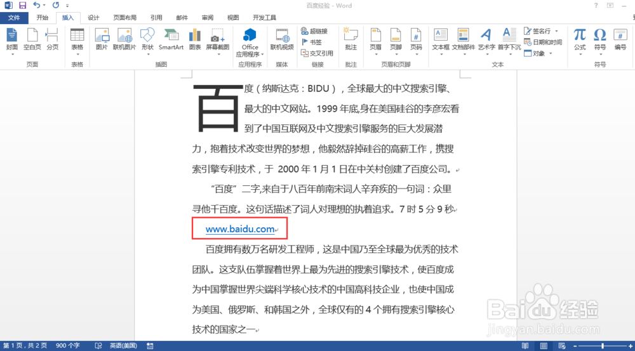Switch to the Review (审阅) tab

[x=208, y=18]
